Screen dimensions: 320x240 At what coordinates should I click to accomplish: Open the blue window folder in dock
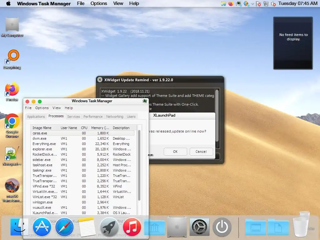[256, 227]
